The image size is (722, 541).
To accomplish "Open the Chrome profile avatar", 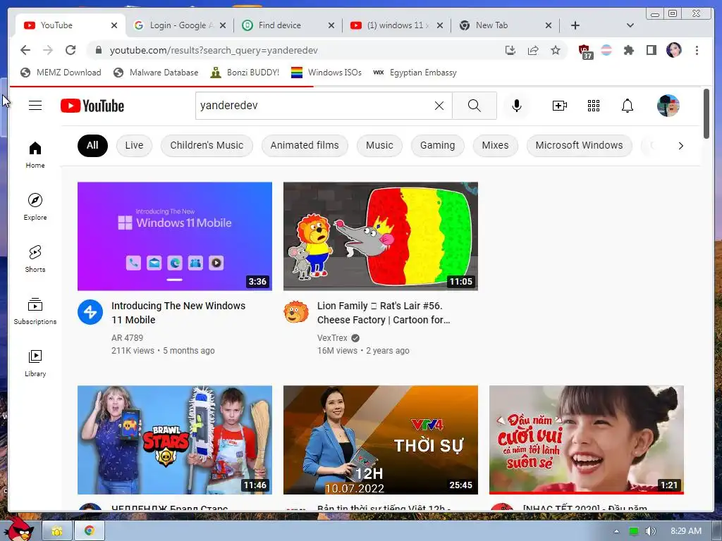I will [x=673, y=50].
